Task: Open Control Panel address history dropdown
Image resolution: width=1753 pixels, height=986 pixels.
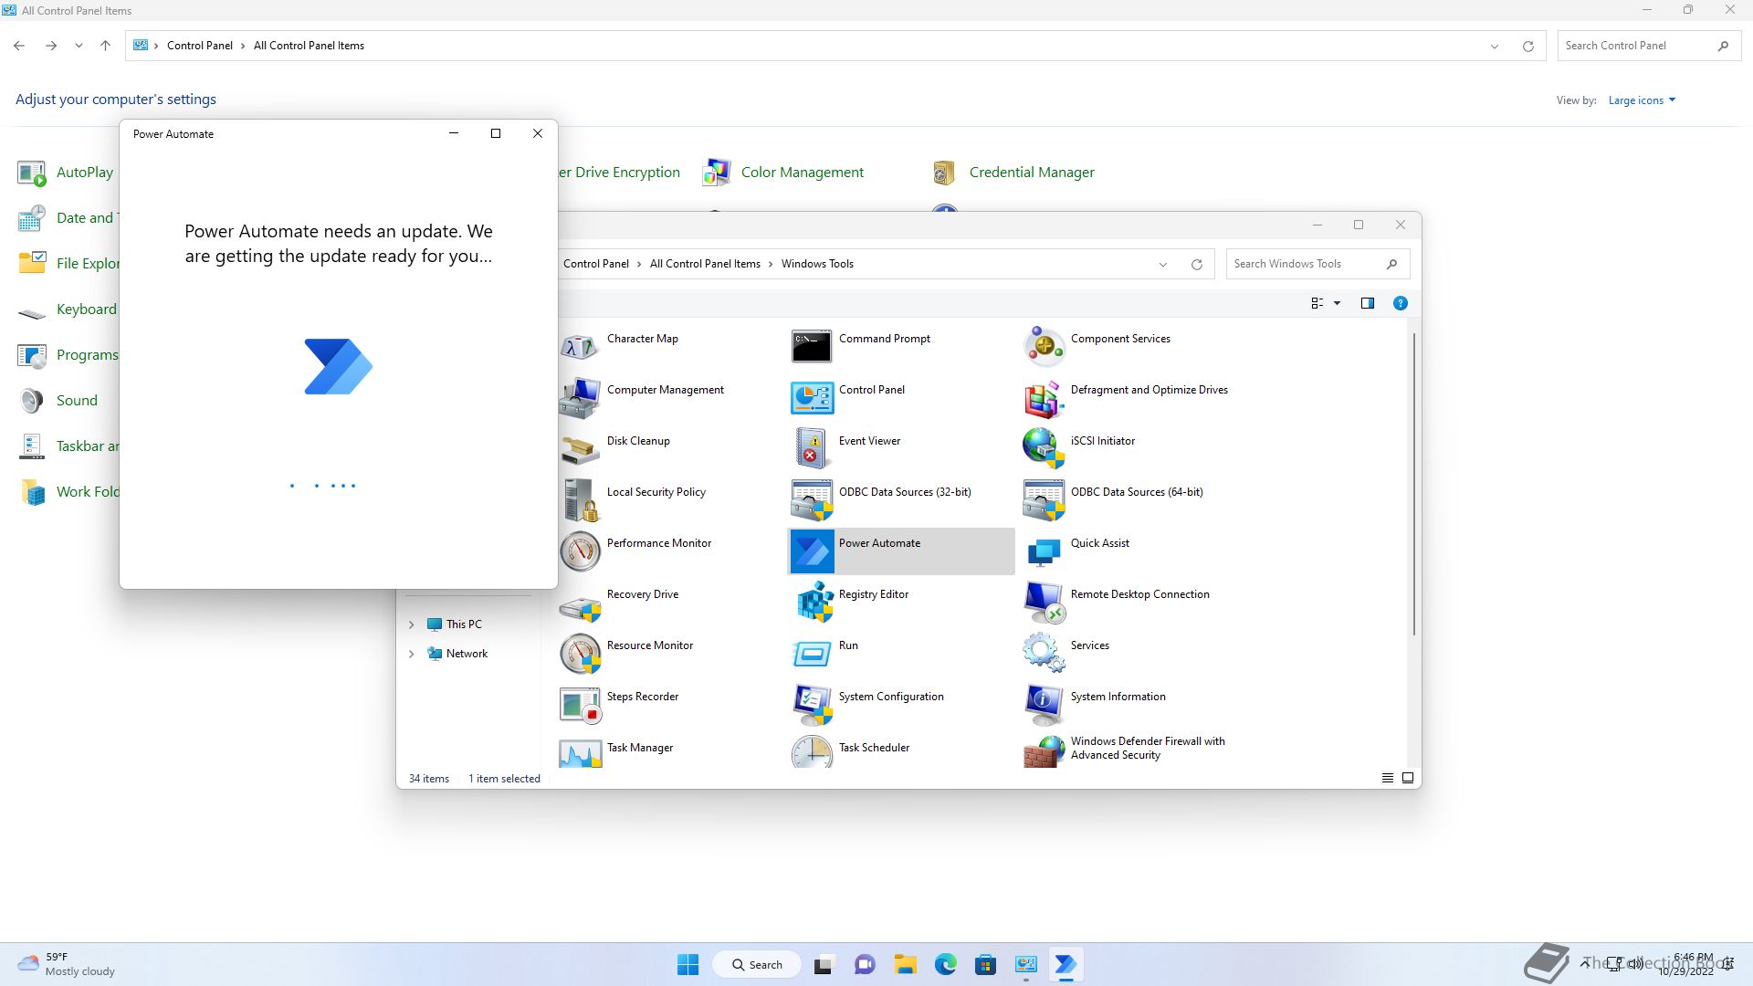Action: tap(1495, 46)
